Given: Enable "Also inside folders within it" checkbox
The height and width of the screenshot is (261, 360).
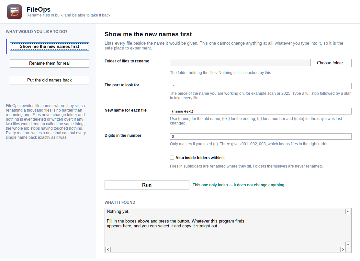Looking at the screenshot, I should (172, 158).
